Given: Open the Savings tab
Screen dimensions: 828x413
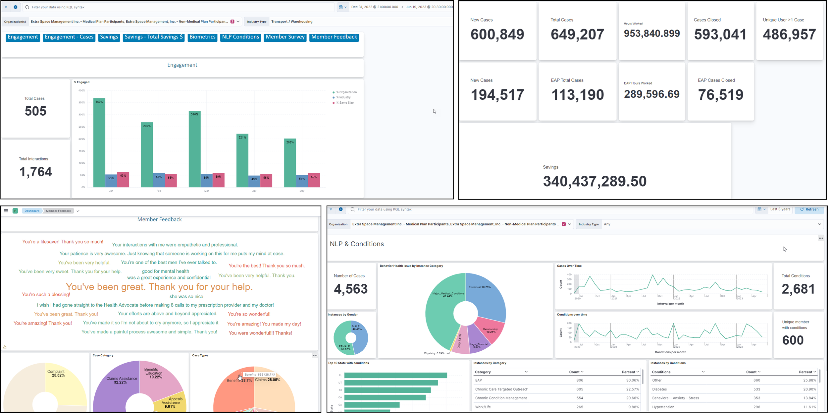Looking at the screenshot, I should click(109, 37).
